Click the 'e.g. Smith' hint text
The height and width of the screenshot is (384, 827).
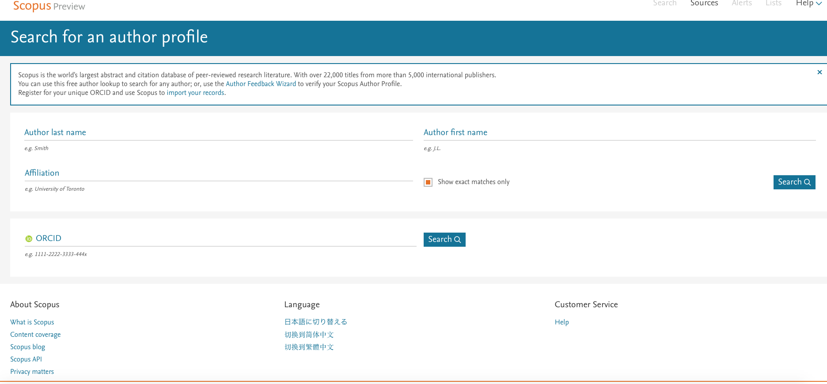tap(37, 148)
